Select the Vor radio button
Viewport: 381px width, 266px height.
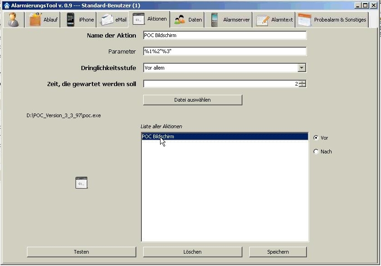click(x=316, y=138)
